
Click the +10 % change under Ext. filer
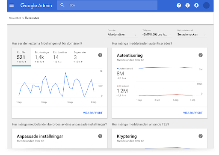(x=21, y=62)
